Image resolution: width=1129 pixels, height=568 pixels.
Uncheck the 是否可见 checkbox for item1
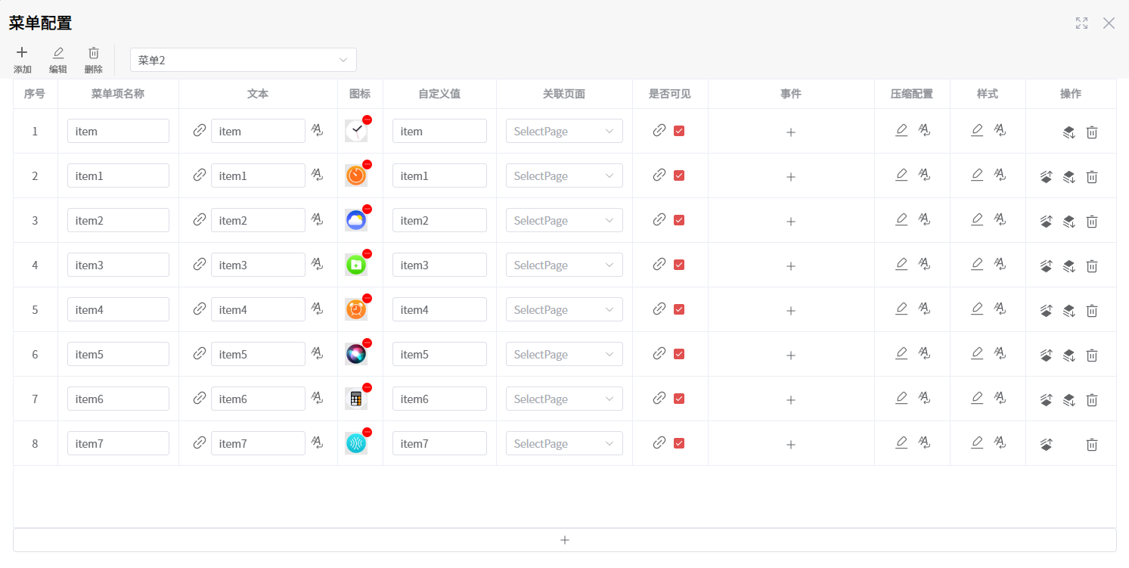679,175
